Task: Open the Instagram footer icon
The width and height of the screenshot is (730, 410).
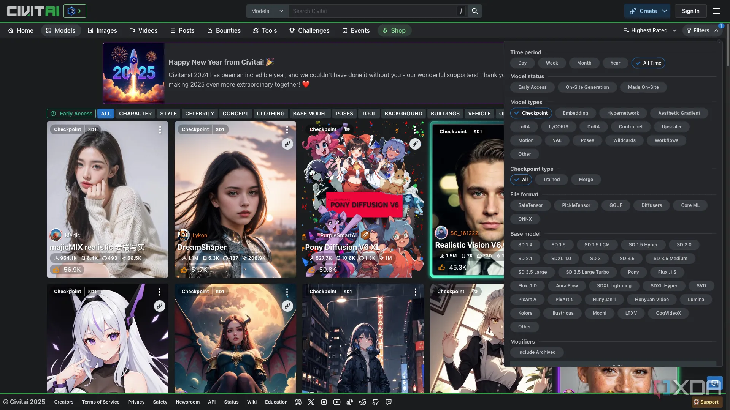Action: 324,402
